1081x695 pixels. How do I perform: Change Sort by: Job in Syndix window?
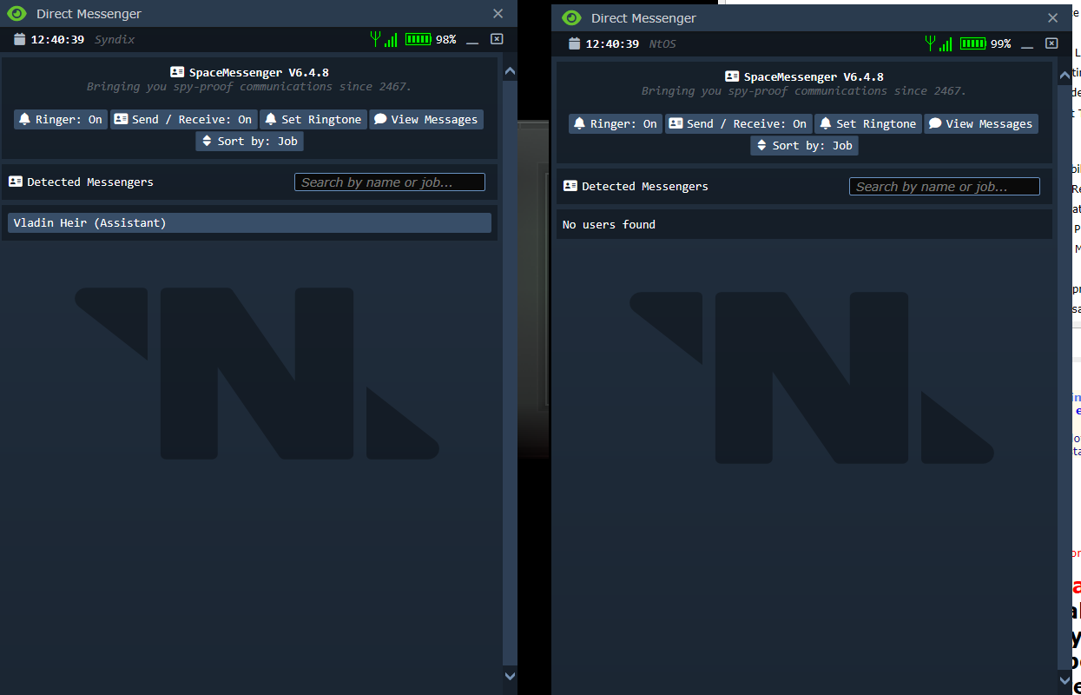(249, 142)
